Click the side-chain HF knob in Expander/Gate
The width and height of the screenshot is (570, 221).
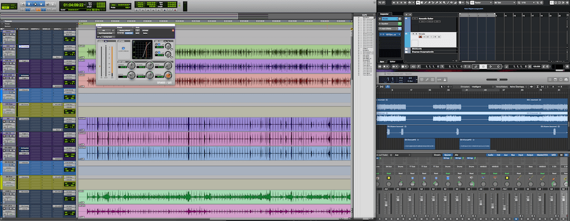(168, 46)
